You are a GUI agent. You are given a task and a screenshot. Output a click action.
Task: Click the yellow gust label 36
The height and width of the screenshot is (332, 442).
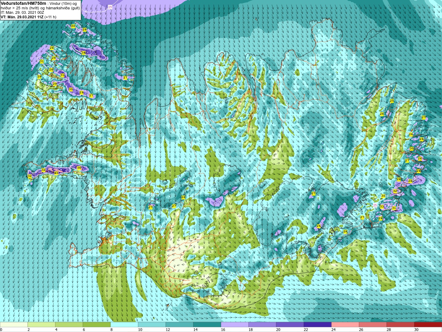[79, 168]
